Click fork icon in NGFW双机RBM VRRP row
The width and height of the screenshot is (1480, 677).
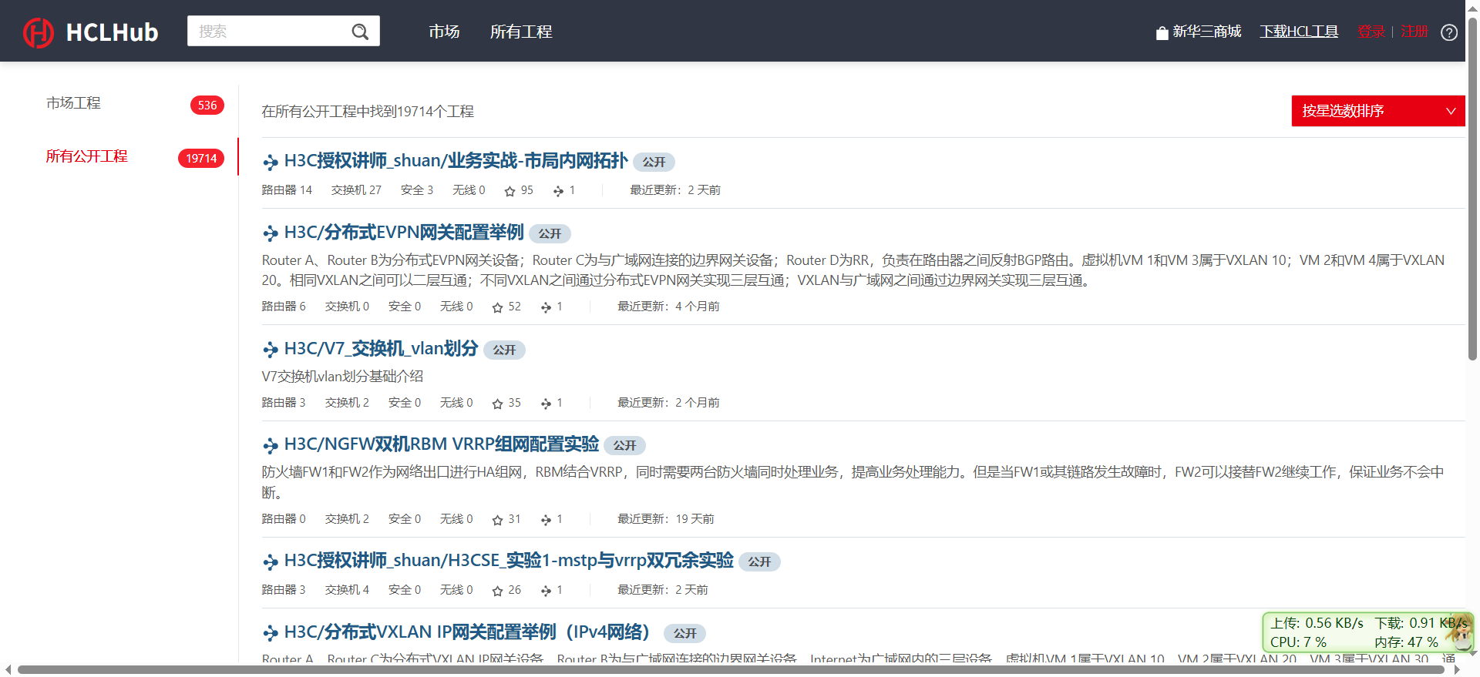click(x=546, y=520)
